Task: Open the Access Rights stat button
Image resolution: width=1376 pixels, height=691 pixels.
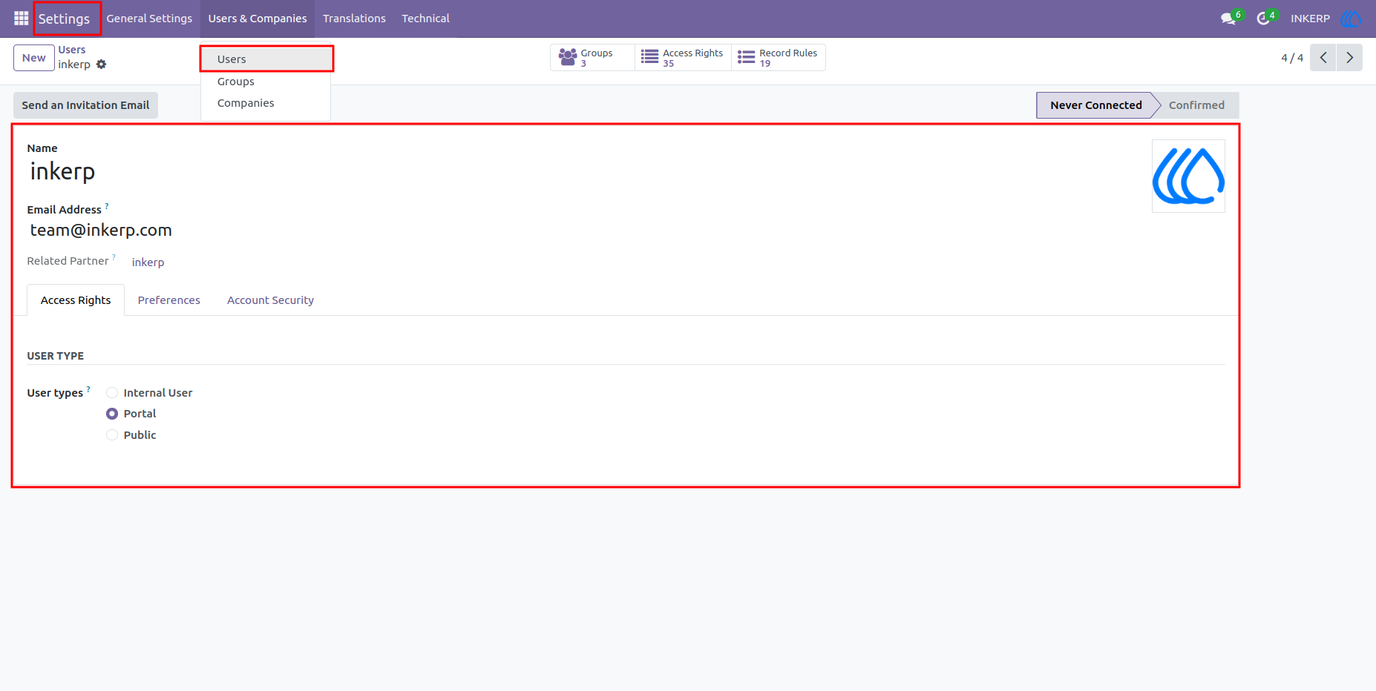Action: [683, 58]
